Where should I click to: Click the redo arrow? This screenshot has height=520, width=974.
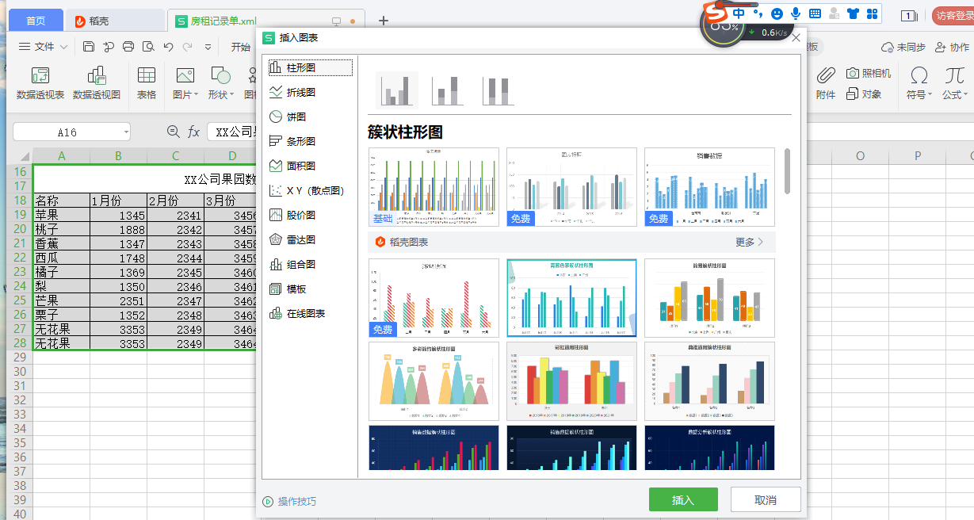(188, 47)
